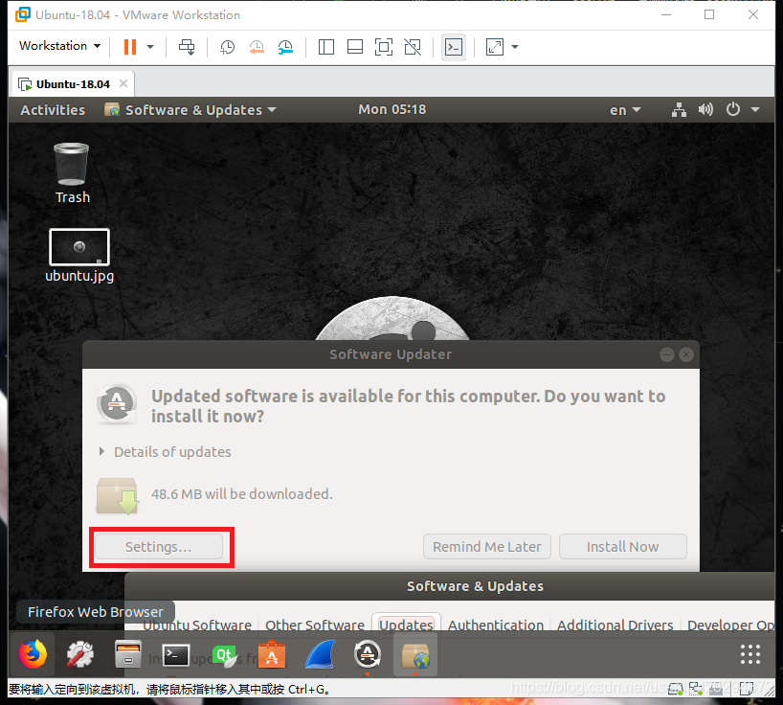Open Ubuntu Software from the dock
The width and height of the screenshot is (783, 705).
pyautogui.click(x=272, y=654)
